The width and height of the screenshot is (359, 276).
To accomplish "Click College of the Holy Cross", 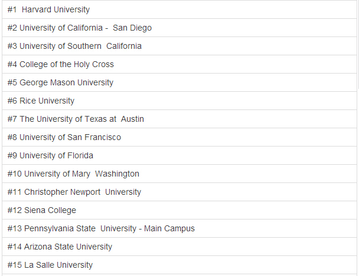I will pos(60,64).
